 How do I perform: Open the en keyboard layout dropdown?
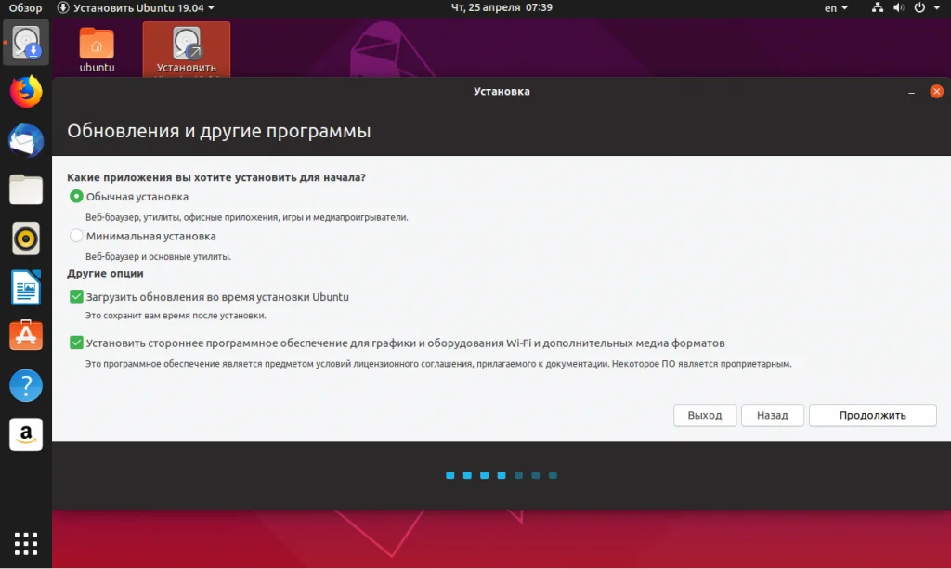pos(836,7)
